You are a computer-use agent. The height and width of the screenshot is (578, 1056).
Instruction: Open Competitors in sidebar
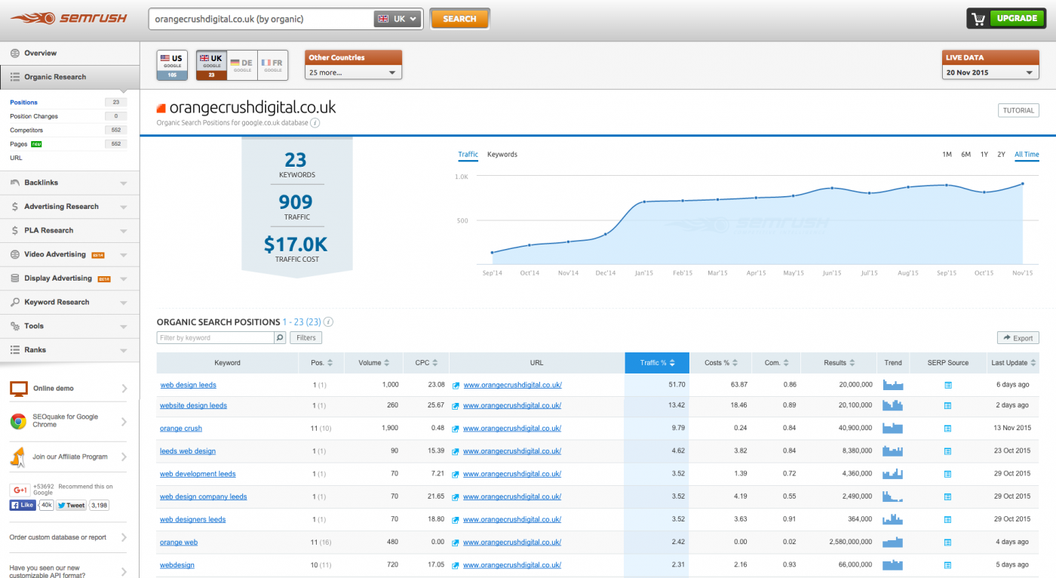click(26, 131)
